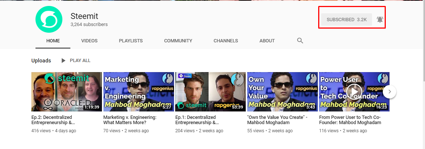This screenshot has width=425, height=149.
Task: Click title '"Own the Value You Create" - Mahbod Moghadam'
Action: (x=277, y=120)
